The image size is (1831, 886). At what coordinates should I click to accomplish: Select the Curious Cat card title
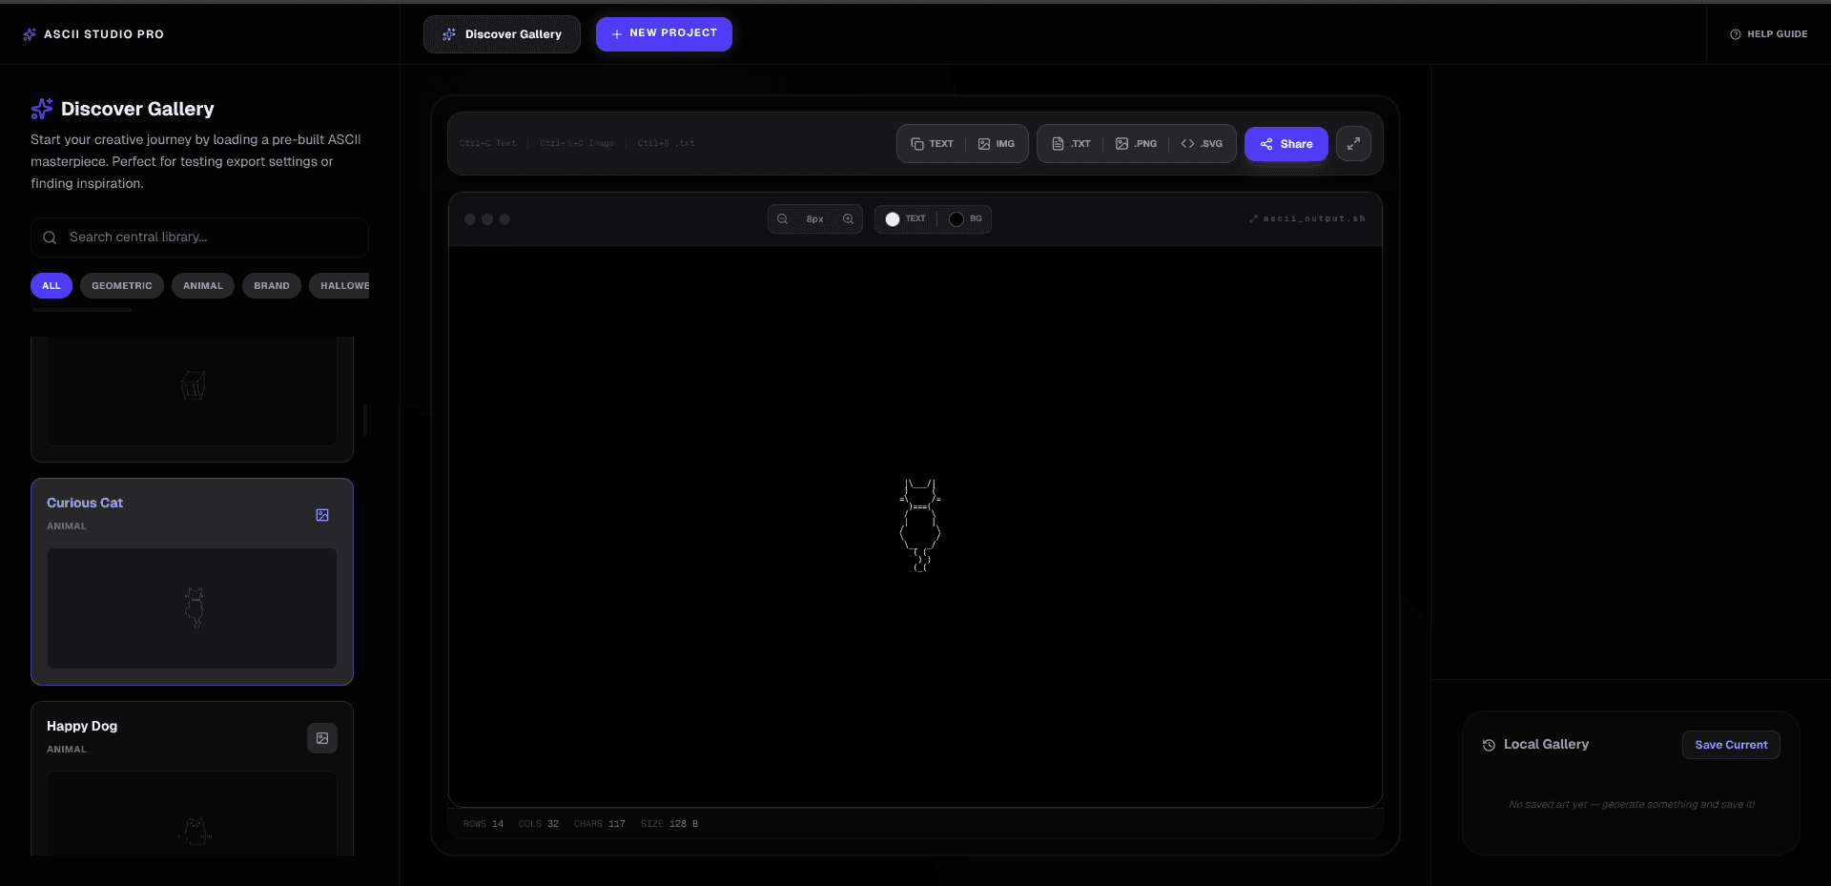click(x=85, y=503)
